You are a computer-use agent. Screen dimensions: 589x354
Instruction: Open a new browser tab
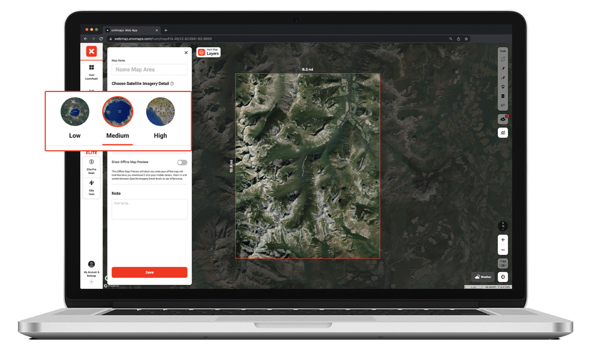click(166, 30)
